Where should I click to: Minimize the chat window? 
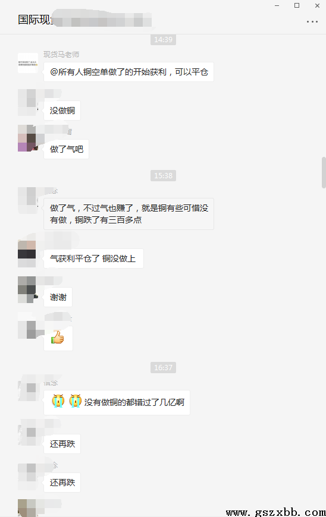point(277,5)
